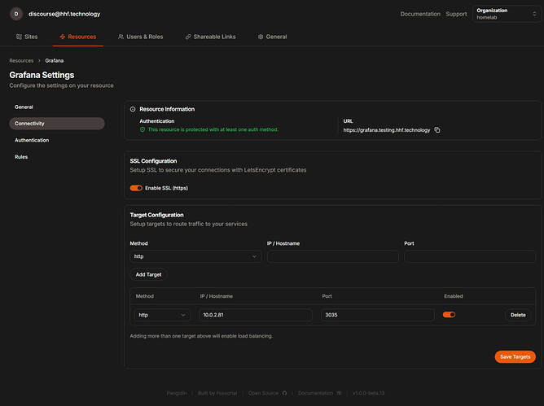Focus the empty IP / Hostname input field
The height and width of the screenshot is (406, 544).
(x=333, y=256)
